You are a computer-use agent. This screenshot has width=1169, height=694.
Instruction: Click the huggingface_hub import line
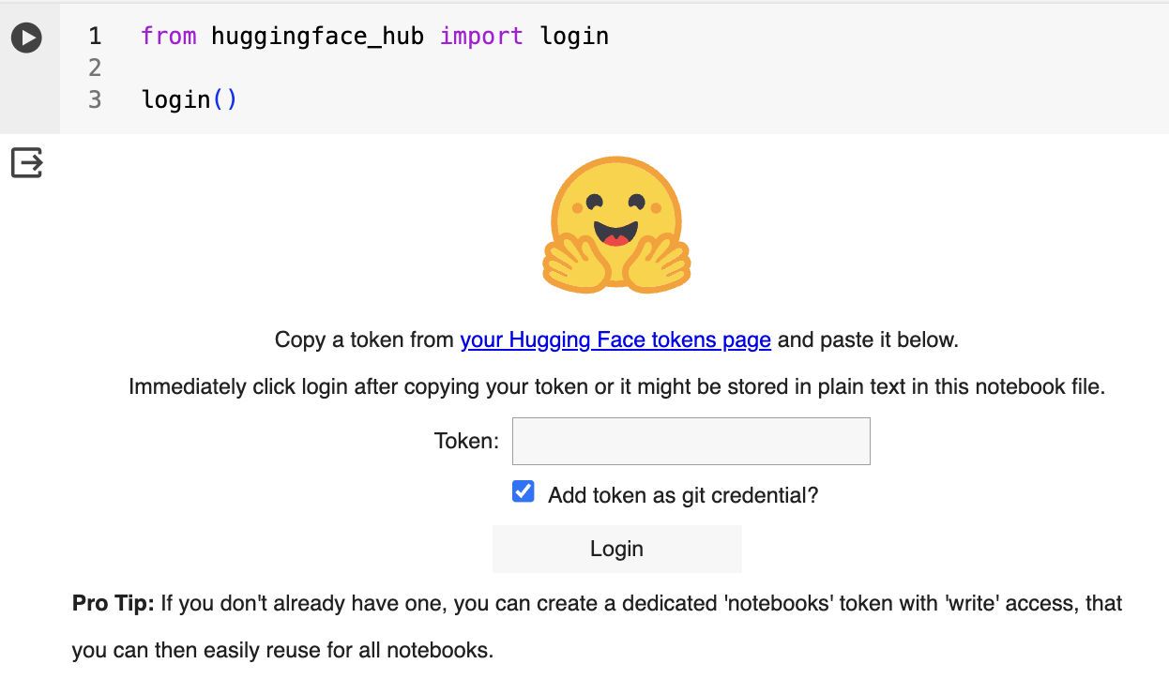(375, 37)
